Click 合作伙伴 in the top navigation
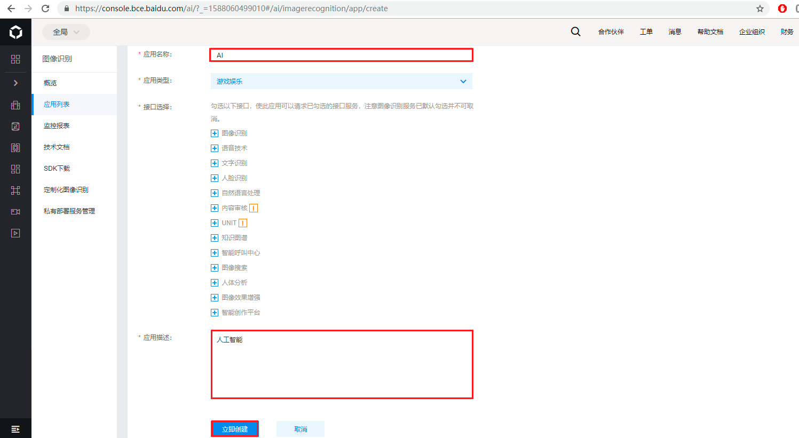Viewport: 799px width, 438px height. (611, 32)
